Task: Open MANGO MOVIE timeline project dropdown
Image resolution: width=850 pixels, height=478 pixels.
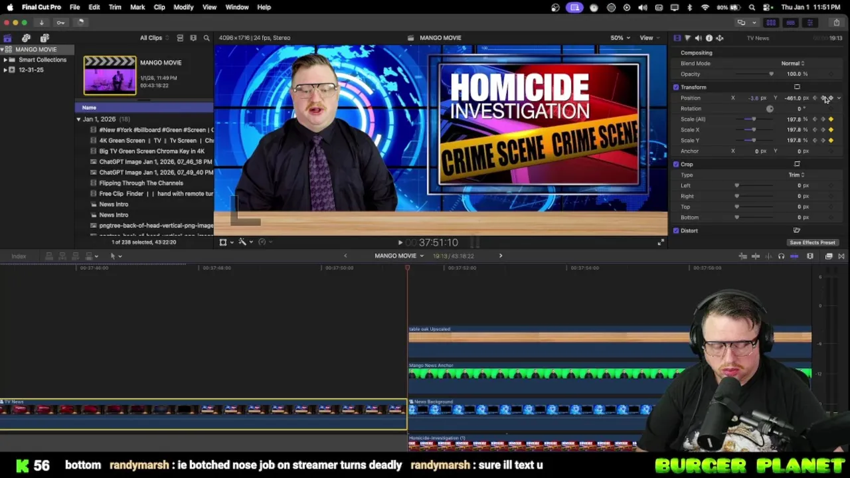Action: pos(399,256)
